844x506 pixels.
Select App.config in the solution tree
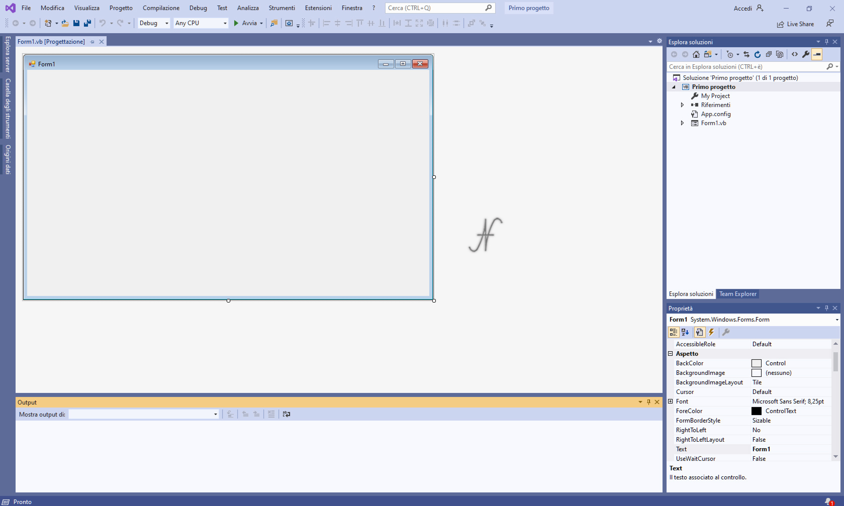click(715, 114)
